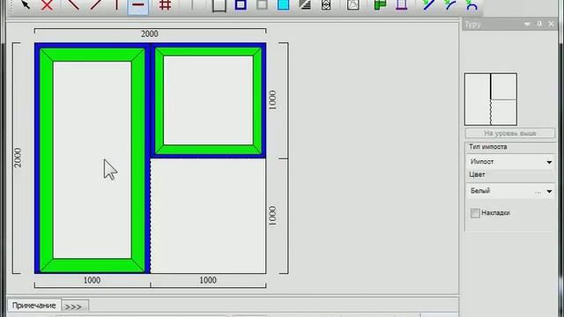This screenshot has height=317, width=564.
Task: Click the left 2000 height dimension
Action: (18, 158)
